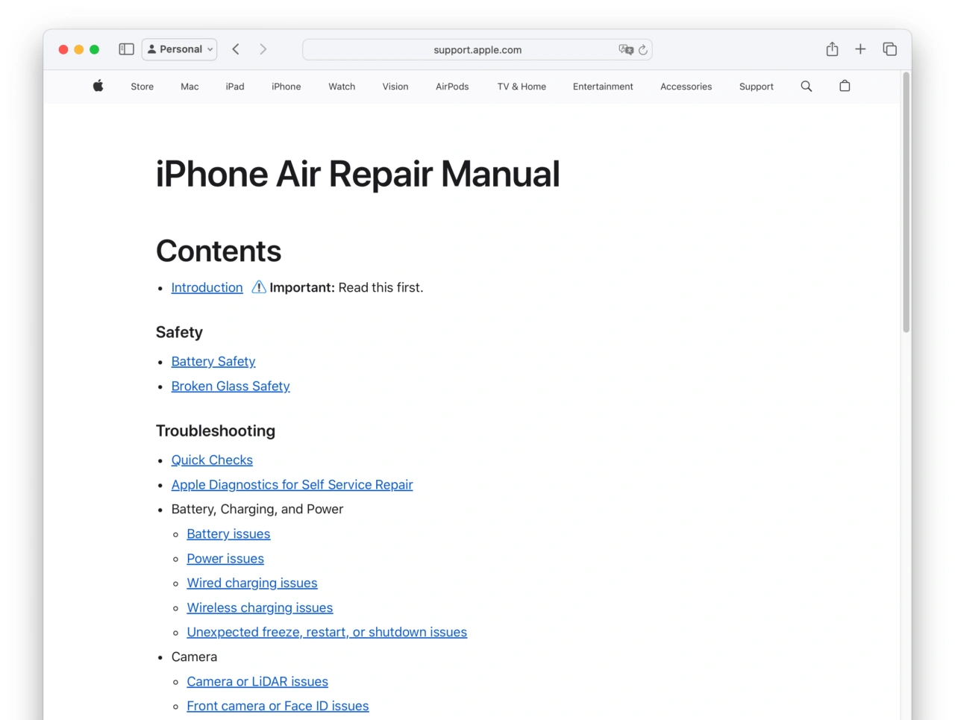The image size is (955, 720).
Task: Open the search with the magnifying glass icon
Action: pyautogui.click(x=807, y=86)
